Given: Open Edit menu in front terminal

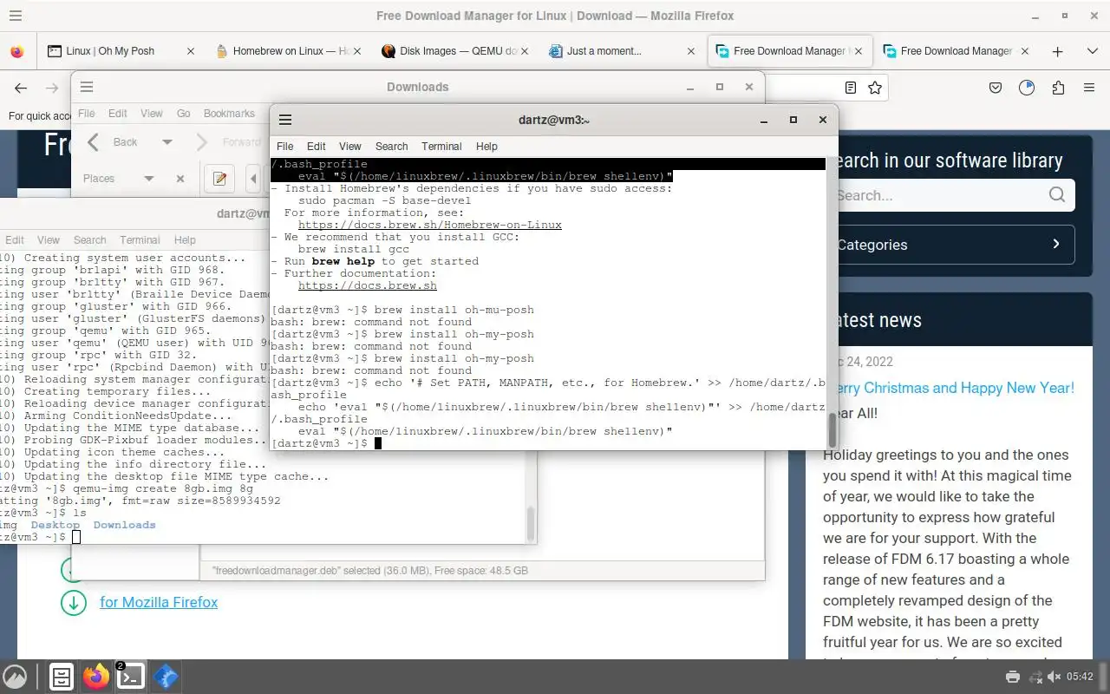Looking at the screenshot, I should point(317,147).
